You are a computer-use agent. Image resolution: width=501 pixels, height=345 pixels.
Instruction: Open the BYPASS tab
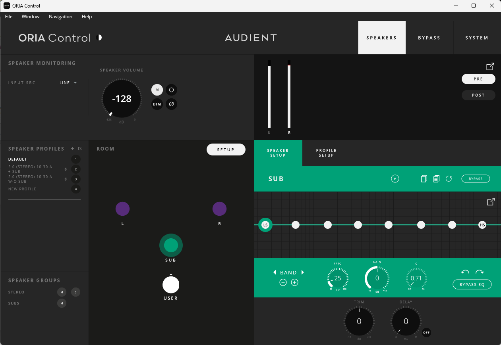(429, 38)
